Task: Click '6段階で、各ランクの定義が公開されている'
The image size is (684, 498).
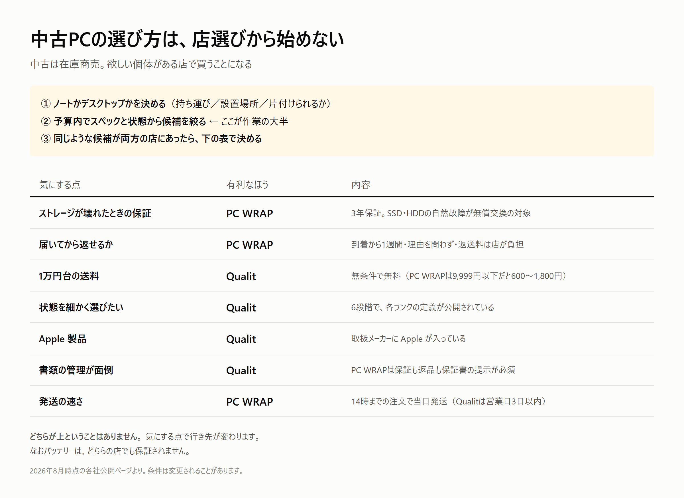Action: point(423,307)
